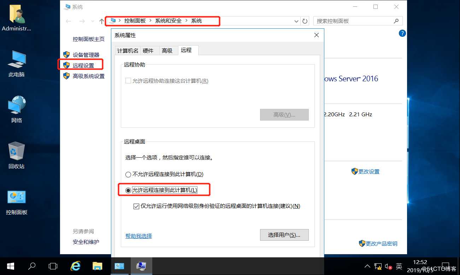Expand address bar history dropdown
Viewport: 460px width, 275px height.
[296, 21]
